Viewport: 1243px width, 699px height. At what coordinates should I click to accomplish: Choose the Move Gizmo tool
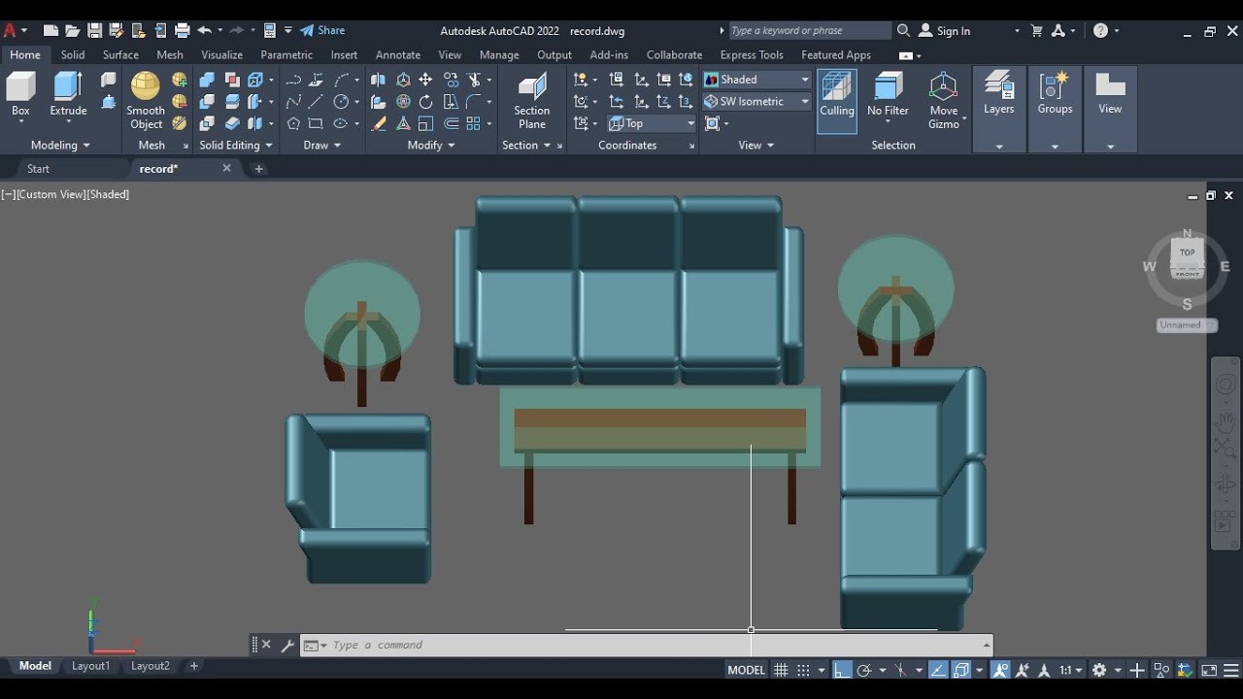click(x=944, y=101)
